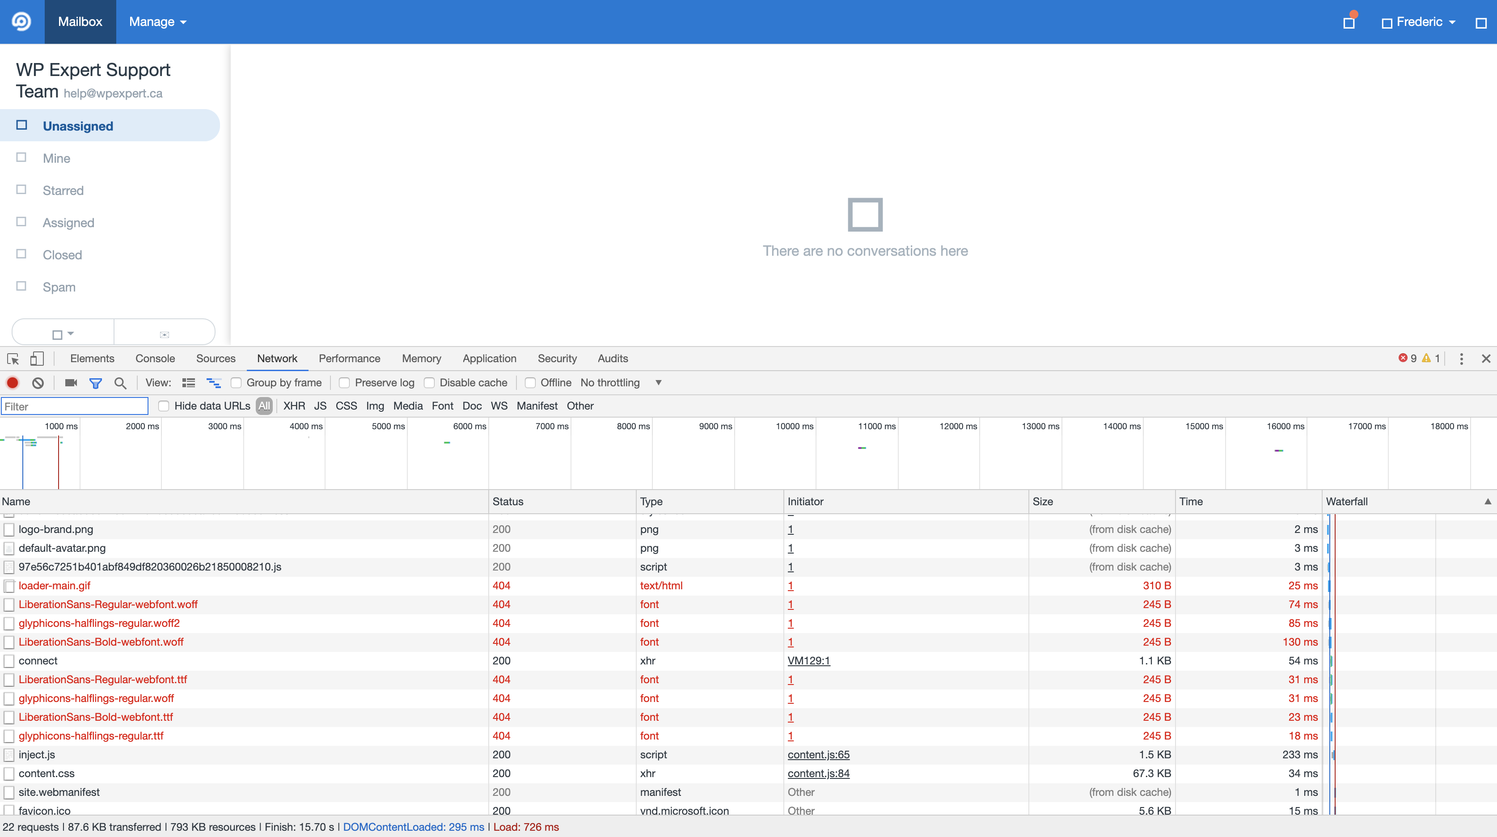Click the capture screenshots camera icon
The height and width of the screenshot is (837, 1497).
pyautogui.click(x=71, y=382)
